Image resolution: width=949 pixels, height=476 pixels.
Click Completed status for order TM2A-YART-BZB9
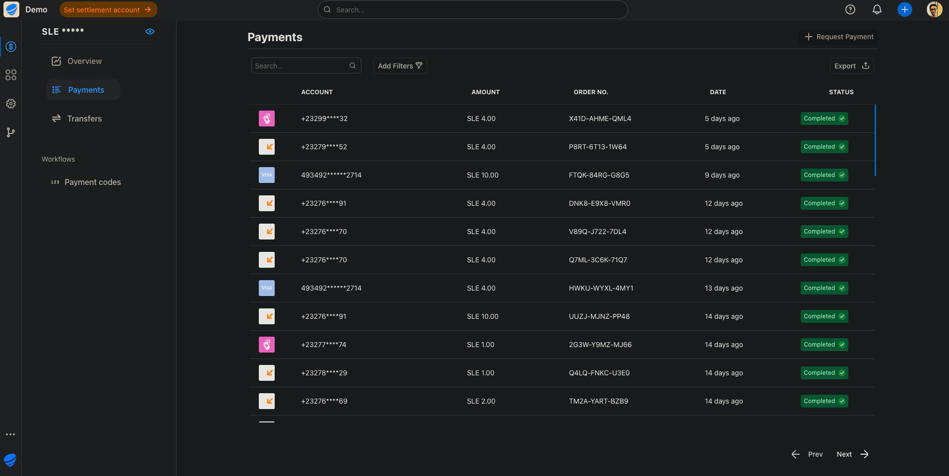tap(824, 401)
